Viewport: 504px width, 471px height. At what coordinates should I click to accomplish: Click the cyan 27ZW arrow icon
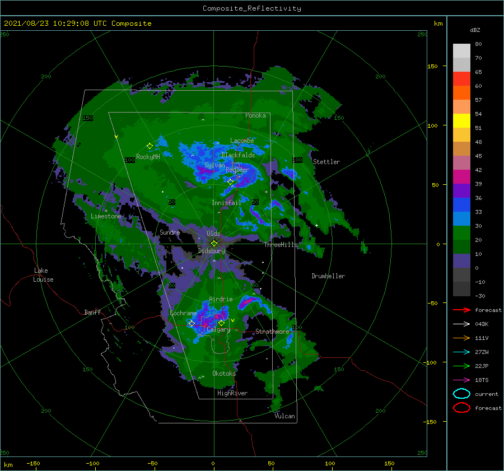click(x=461, y=352)
